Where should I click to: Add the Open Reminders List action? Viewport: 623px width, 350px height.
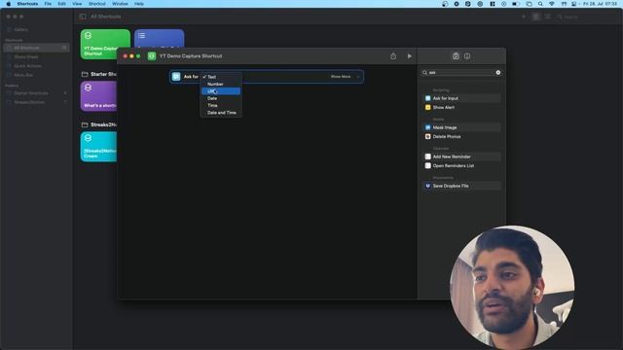pyautogui.click(x=461, y=166)
